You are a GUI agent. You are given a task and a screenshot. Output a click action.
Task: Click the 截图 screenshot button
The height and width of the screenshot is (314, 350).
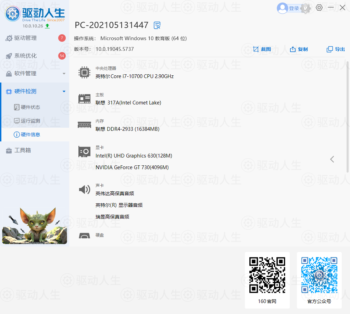click(262, 49)
